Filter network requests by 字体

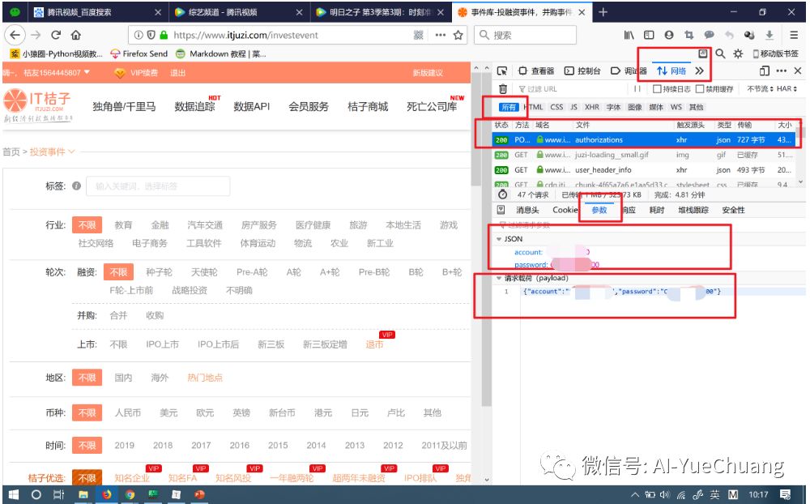click(x=613, y=107)
